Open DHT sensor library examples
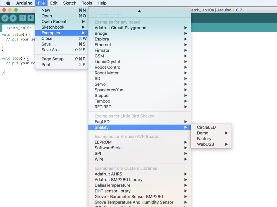 139,191
